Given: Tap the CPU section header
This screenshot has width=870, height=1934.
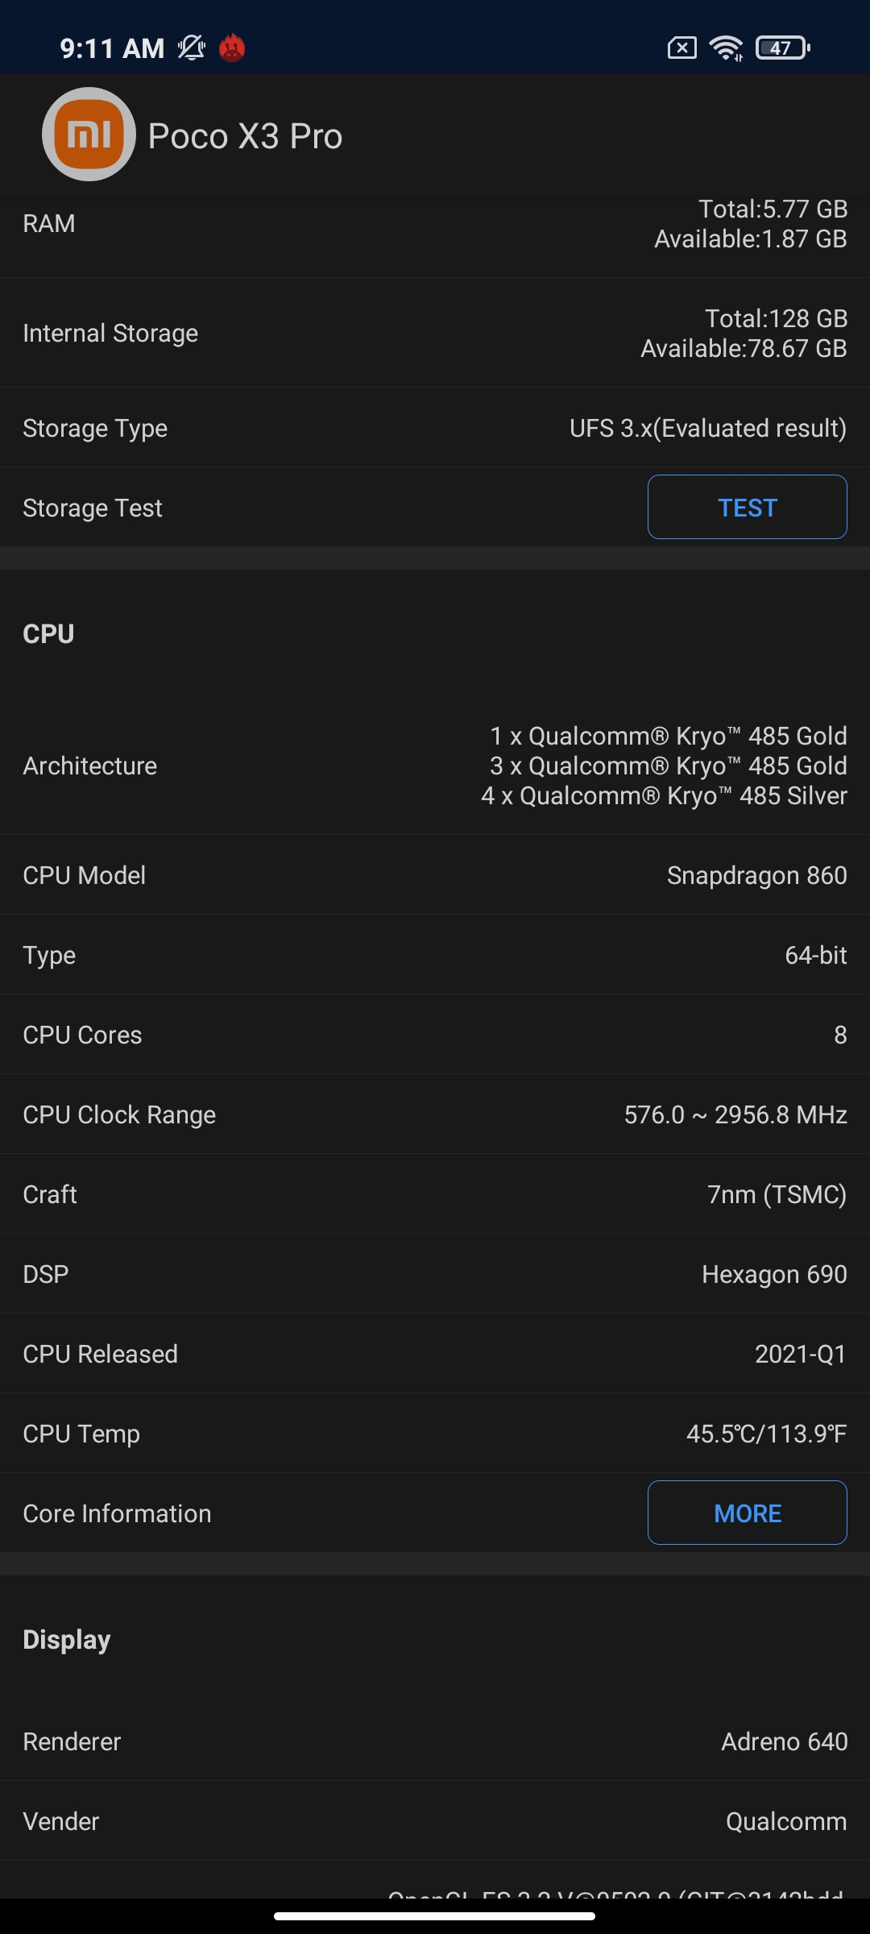Looking at the screenshot, I should [49, 634].
